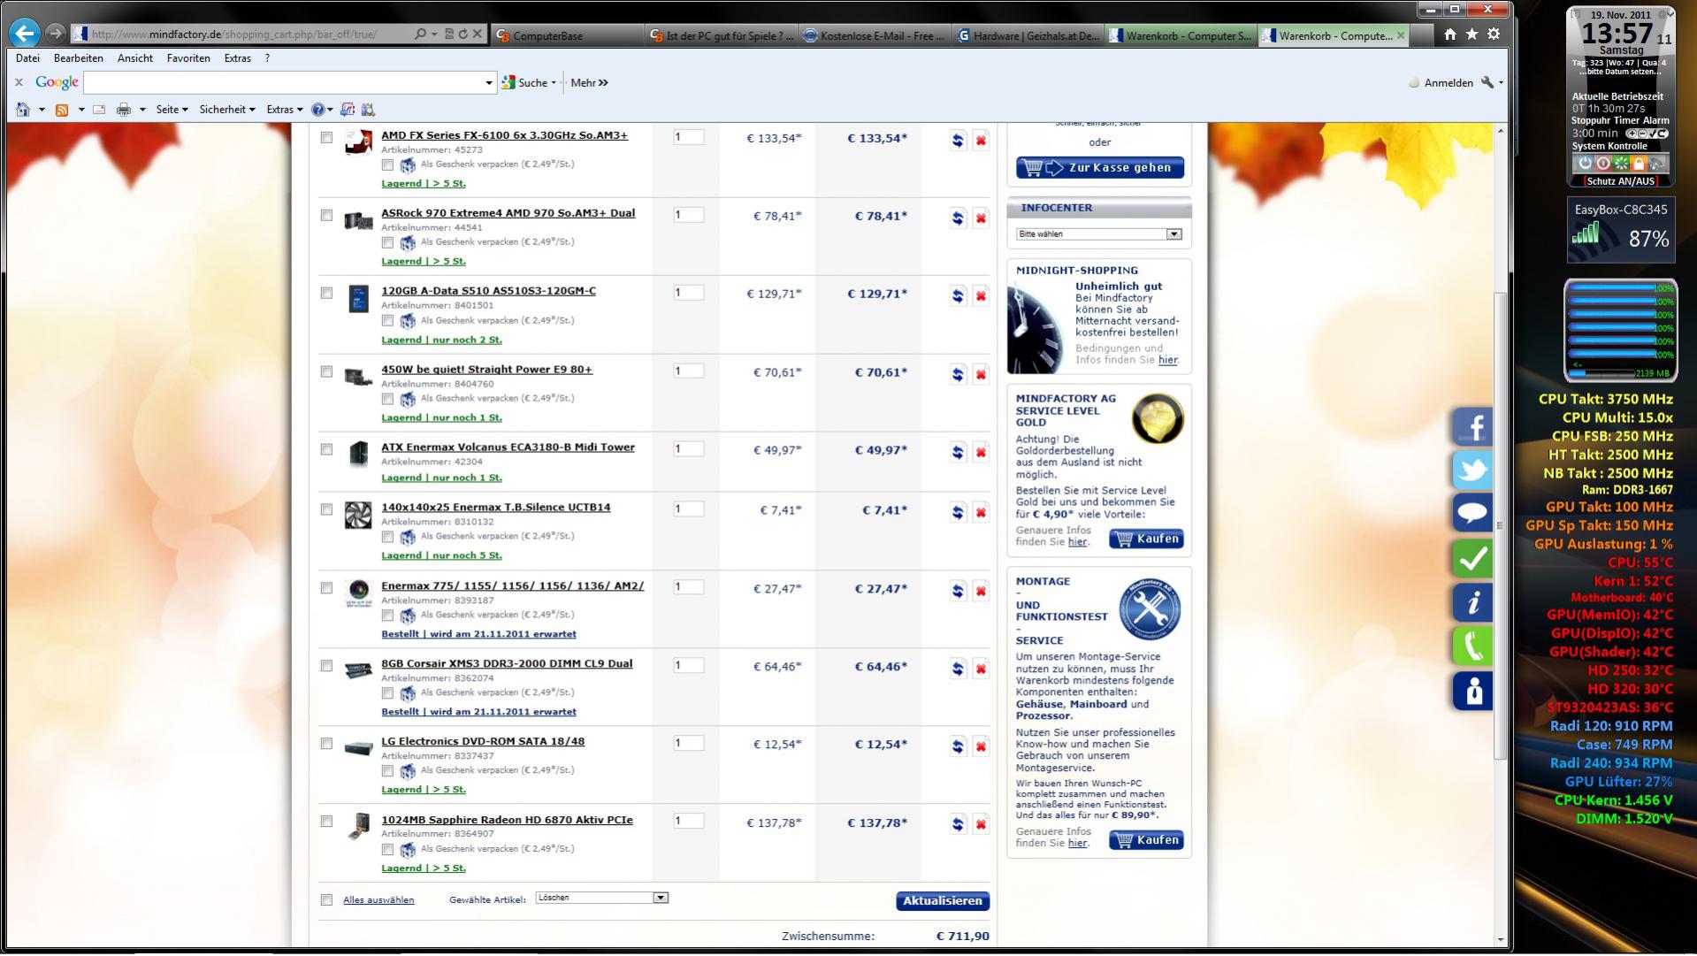This screenshot has height=956, width=1697.
Task: Switch to the 'Hardware | Geizhals.at' tab
Action: pos(1027,35)
